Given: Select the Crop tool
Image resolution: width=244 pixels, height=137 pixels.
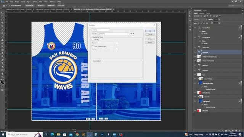Looking at the screenshot, I should click(x=2, y=26).
